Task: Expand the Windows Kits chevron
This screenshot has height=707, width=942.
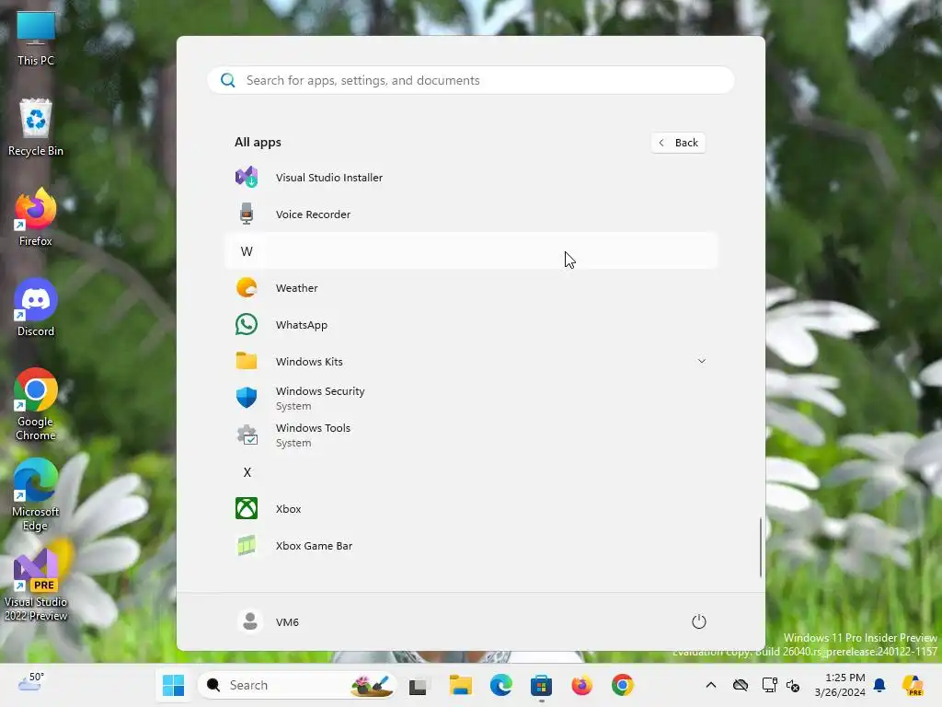Action: [701, 361]
